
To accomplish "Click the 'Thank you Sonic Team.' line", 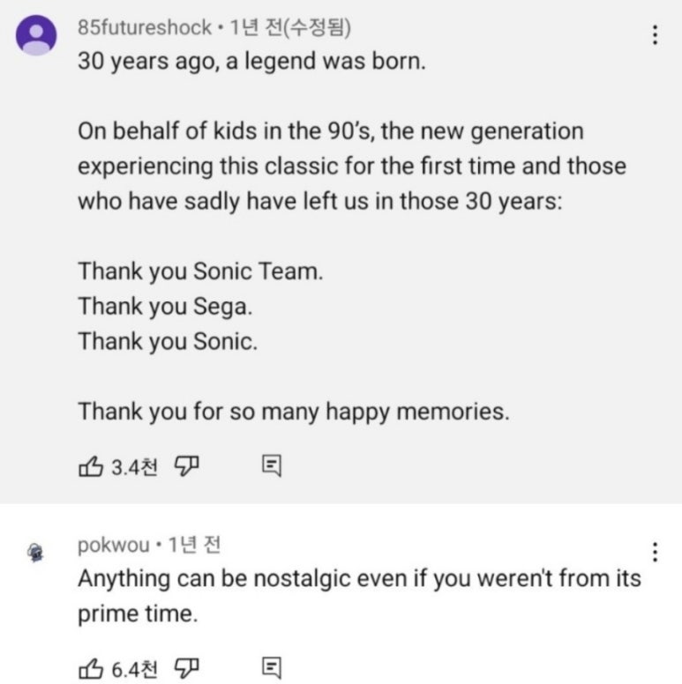I will 200,271.
